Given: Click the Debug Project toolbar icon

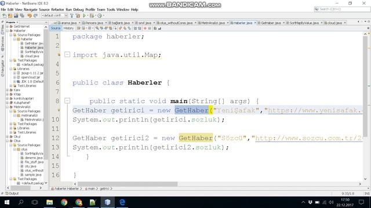Looking at the screenshot, I should pos(92,16).
